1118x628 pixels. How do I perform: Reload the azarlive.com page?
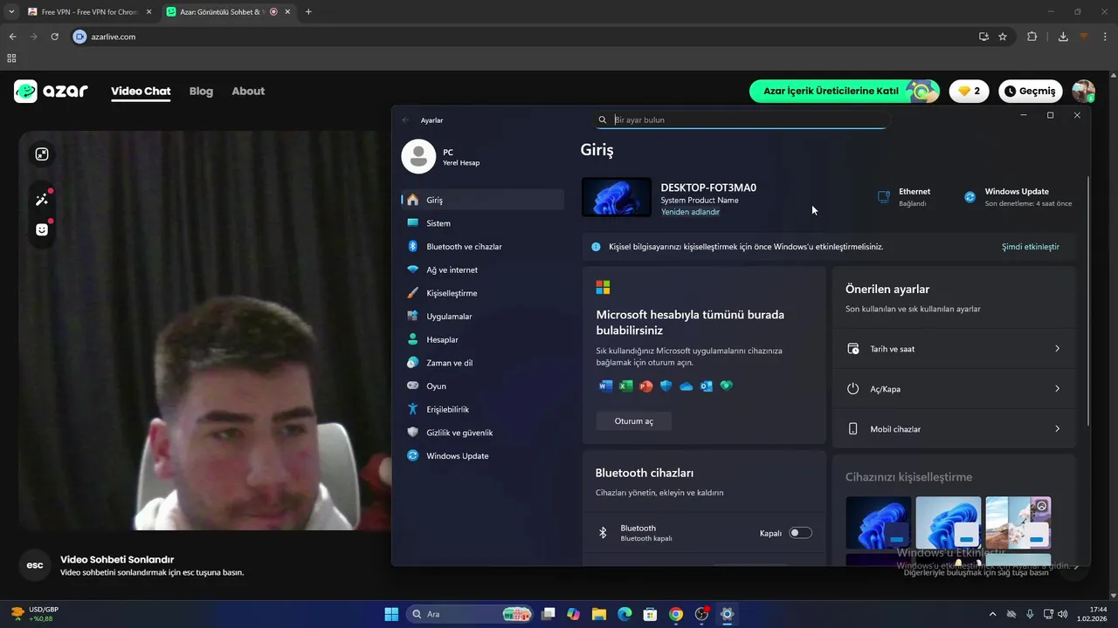coord(54,37)
